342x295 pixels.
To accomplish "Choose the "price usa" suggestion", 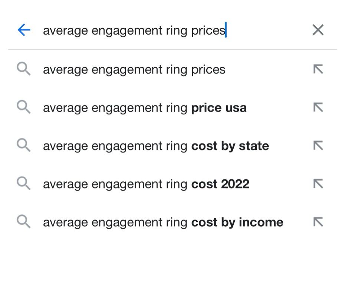I will pos(145,108).
